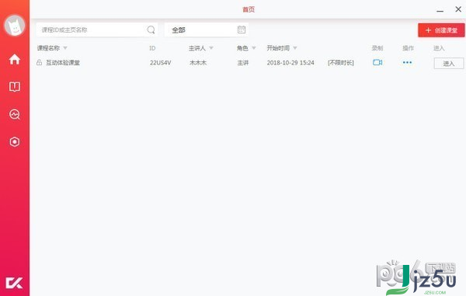Sort by 课程名称 column arrow
The width and height of the screenshot is (466, 296).
65,48
